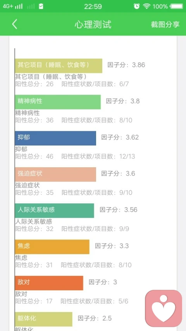Open the pink heart floating icon
The height and width of the screenshot is (331, 186).
(x=164, y=308)
